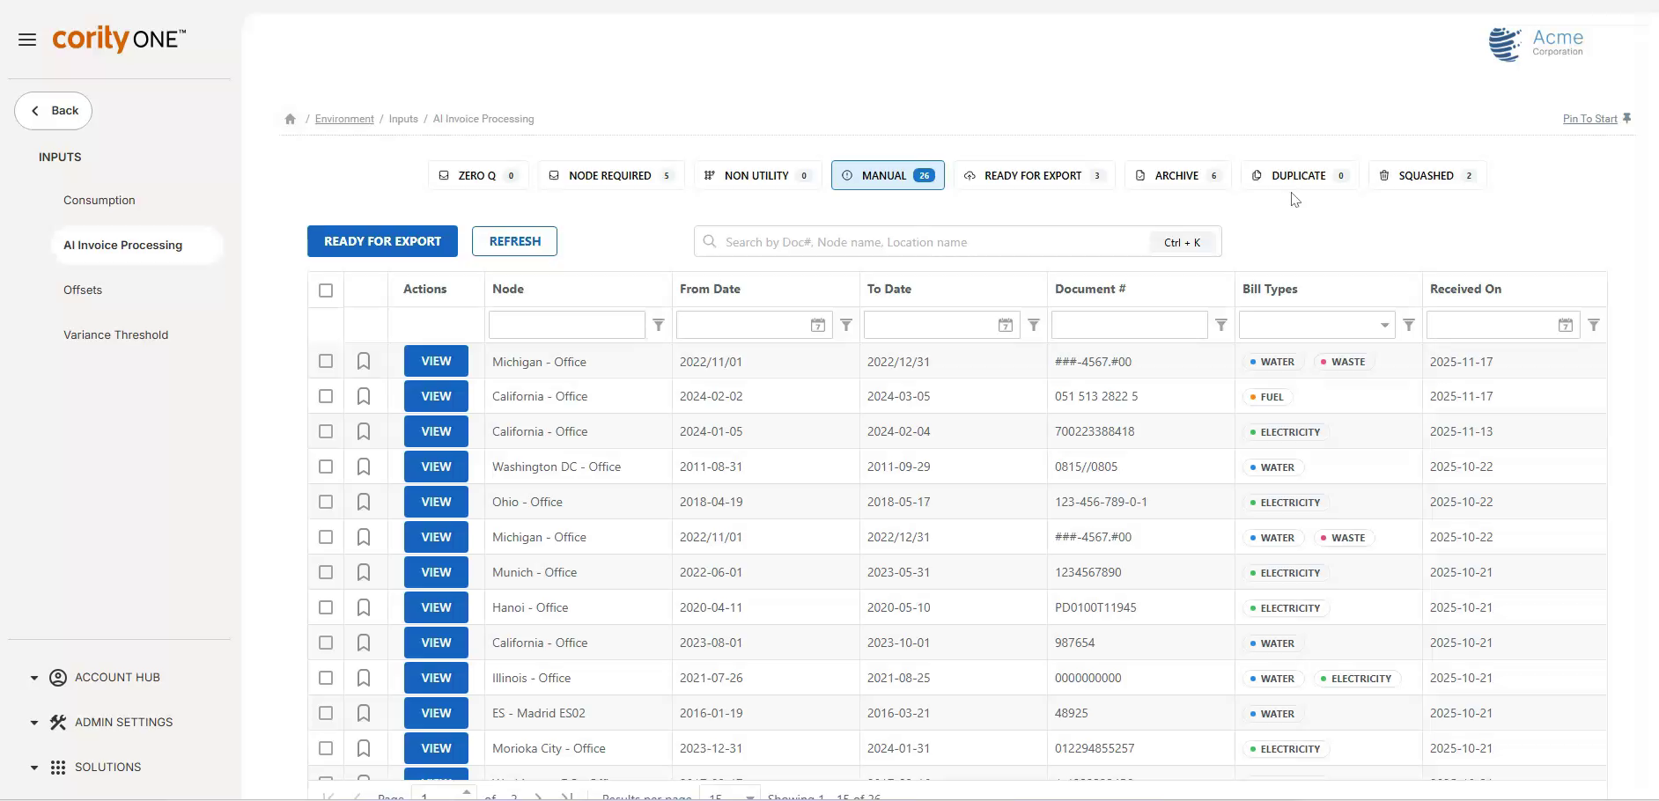
Task: Open the ZERO Q filter tab icon
Action: click(446, 175)
